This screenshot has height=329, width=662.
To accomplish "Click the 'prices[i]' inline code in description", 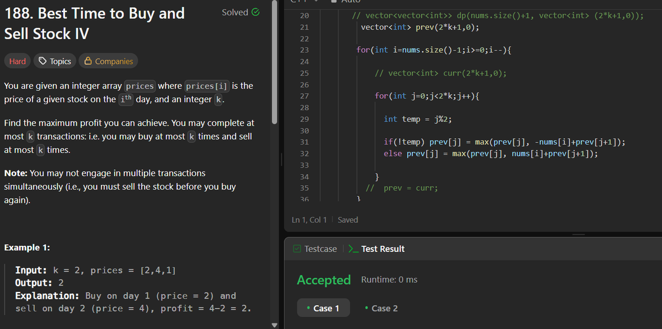I will 207,86.
